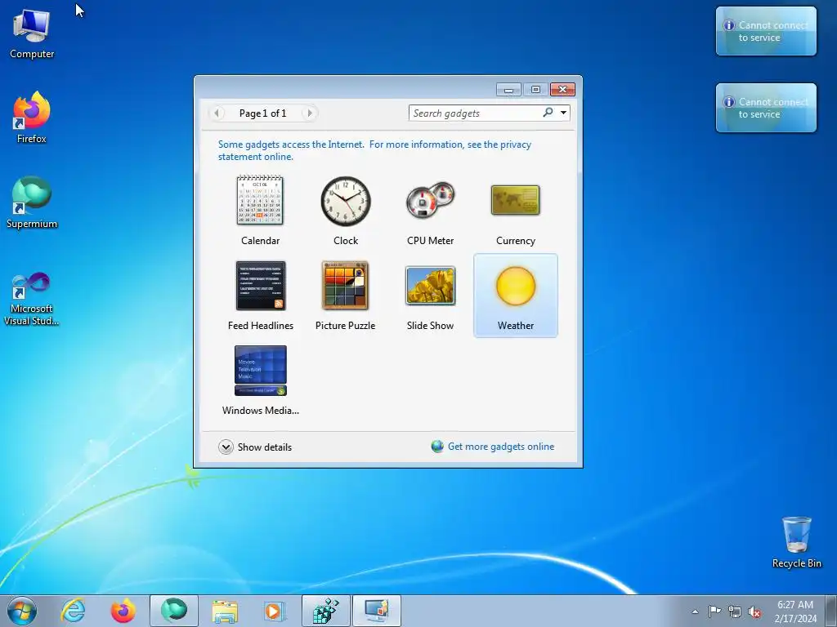Select the Weather gadget sun icon
The width and height of the screenshot is (837, 627).
coord(516,286)
